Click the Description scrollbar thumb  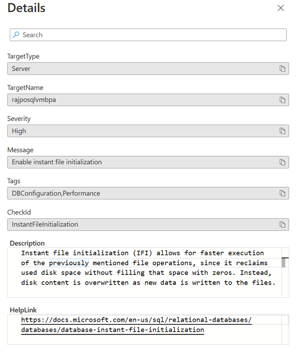[x=285, y=262]
